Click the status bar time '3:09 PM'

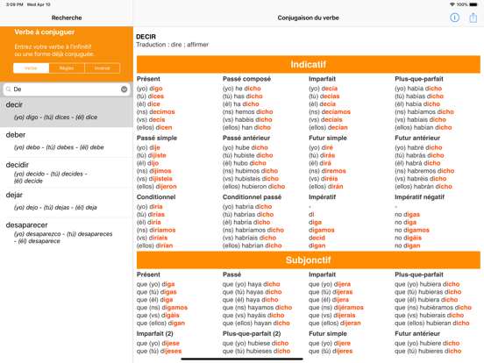15,4
